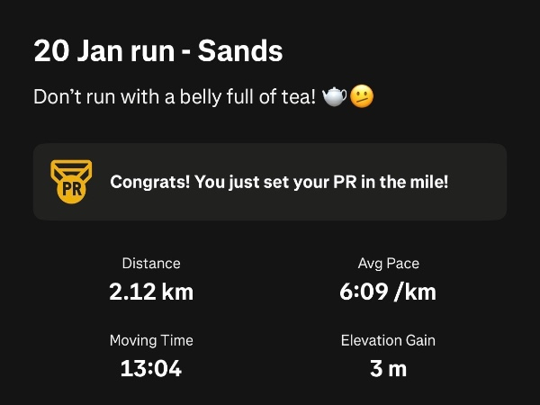
Task: Tap the 13:04 moving time value
Action: pyautogui.click(x=151, y=368)
